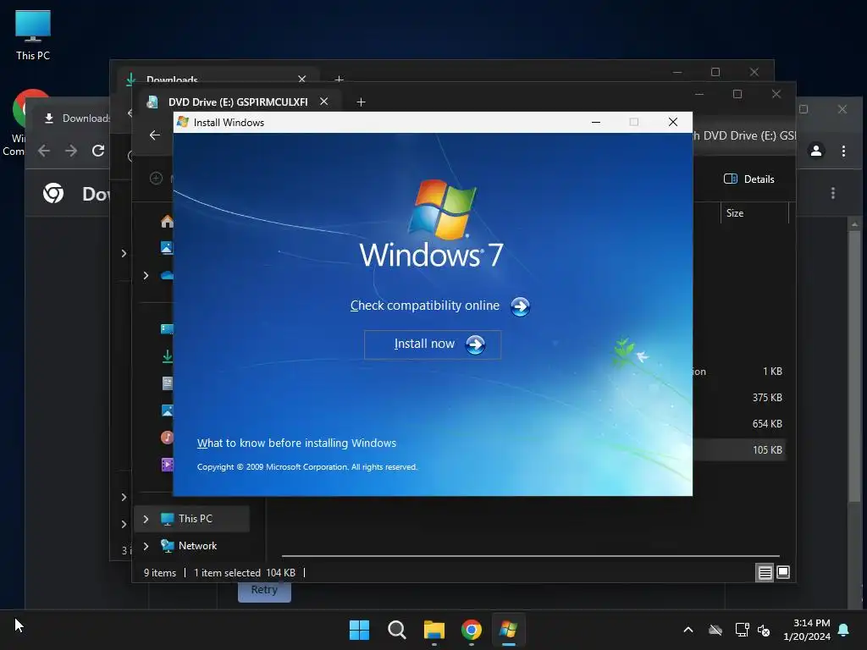Select Network tree item
This screenshot has height=650, width=867.
192,546
